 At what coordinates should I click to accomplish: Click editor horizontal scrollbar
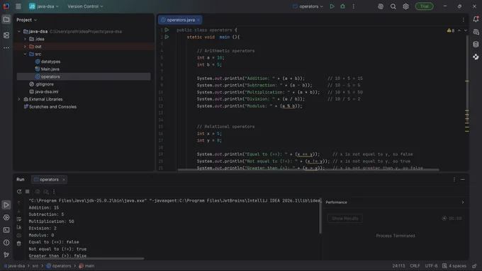tap(308, 169)
